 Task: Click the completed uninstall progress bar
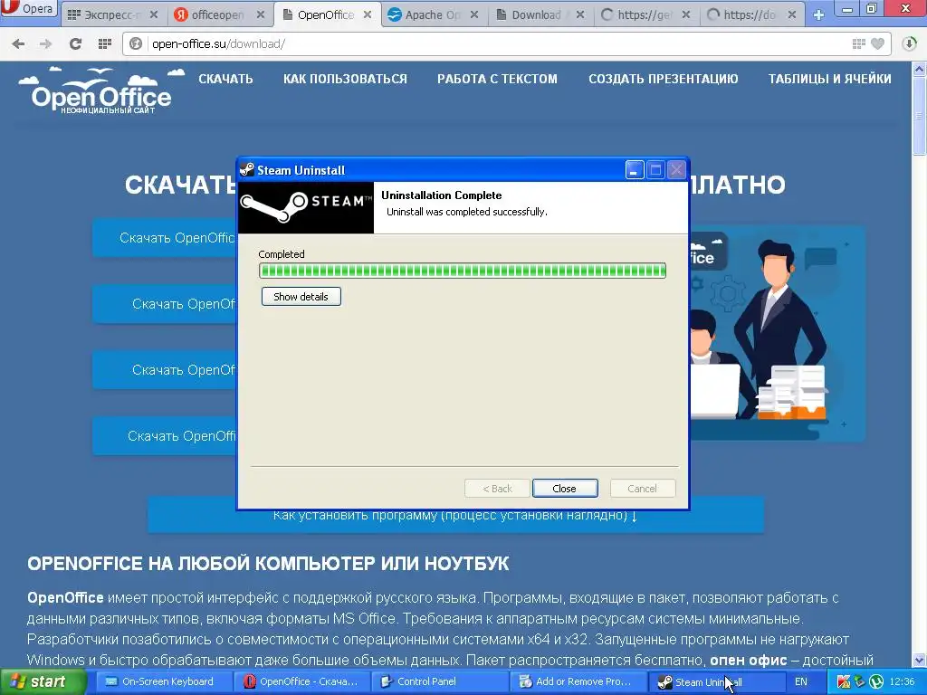(463, 271)
